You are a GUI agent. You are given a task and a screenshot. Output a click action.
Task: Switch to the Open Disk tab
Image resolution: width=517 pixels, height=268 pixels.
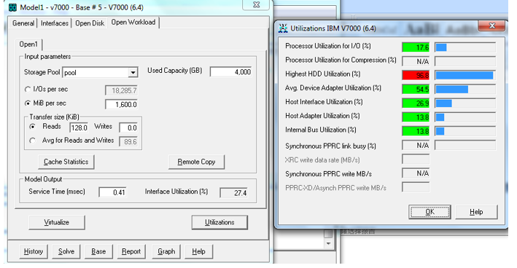click(90, 23)
